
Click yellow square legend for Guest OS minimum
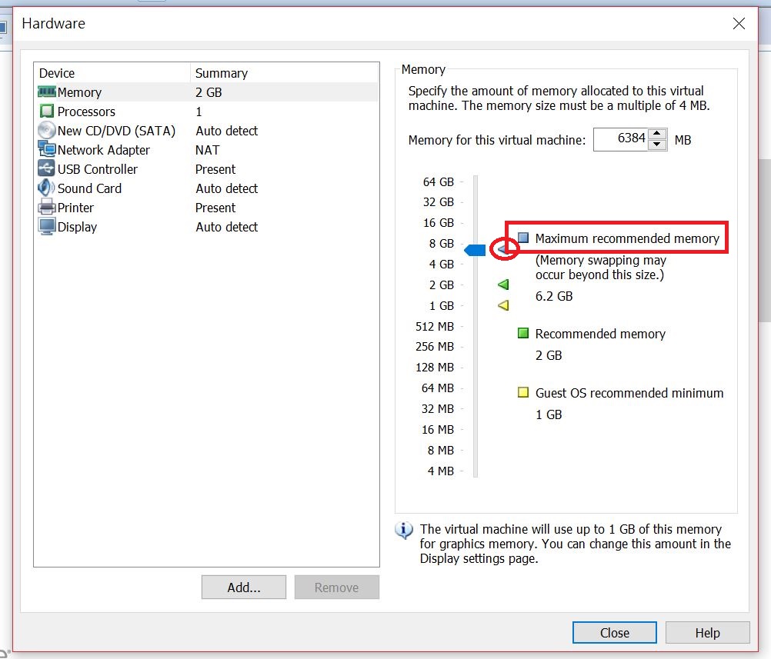523,392
